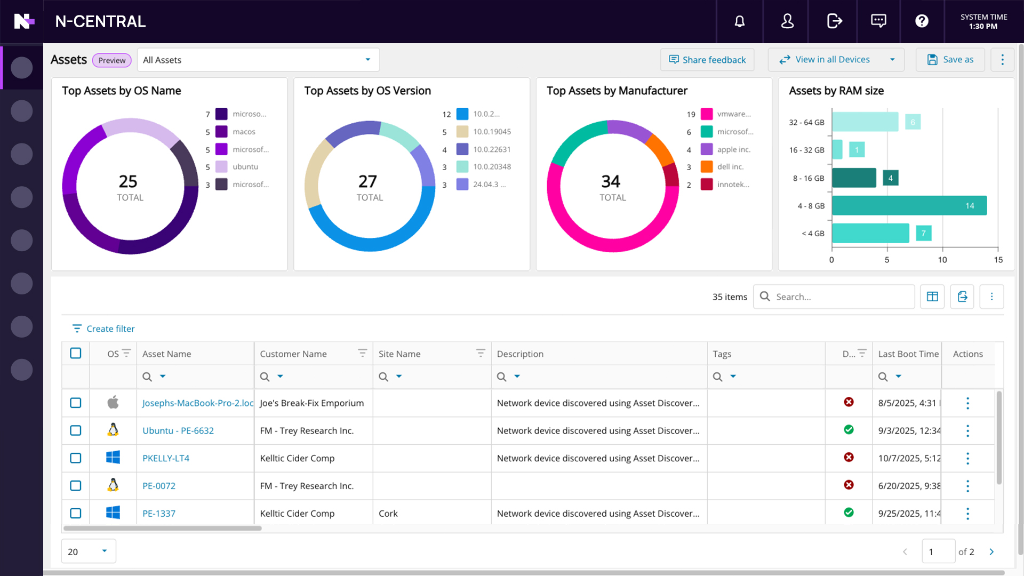Click the user profile icon in top bar
Viewport: 1024px width, 576px height.
coord(787,21)
